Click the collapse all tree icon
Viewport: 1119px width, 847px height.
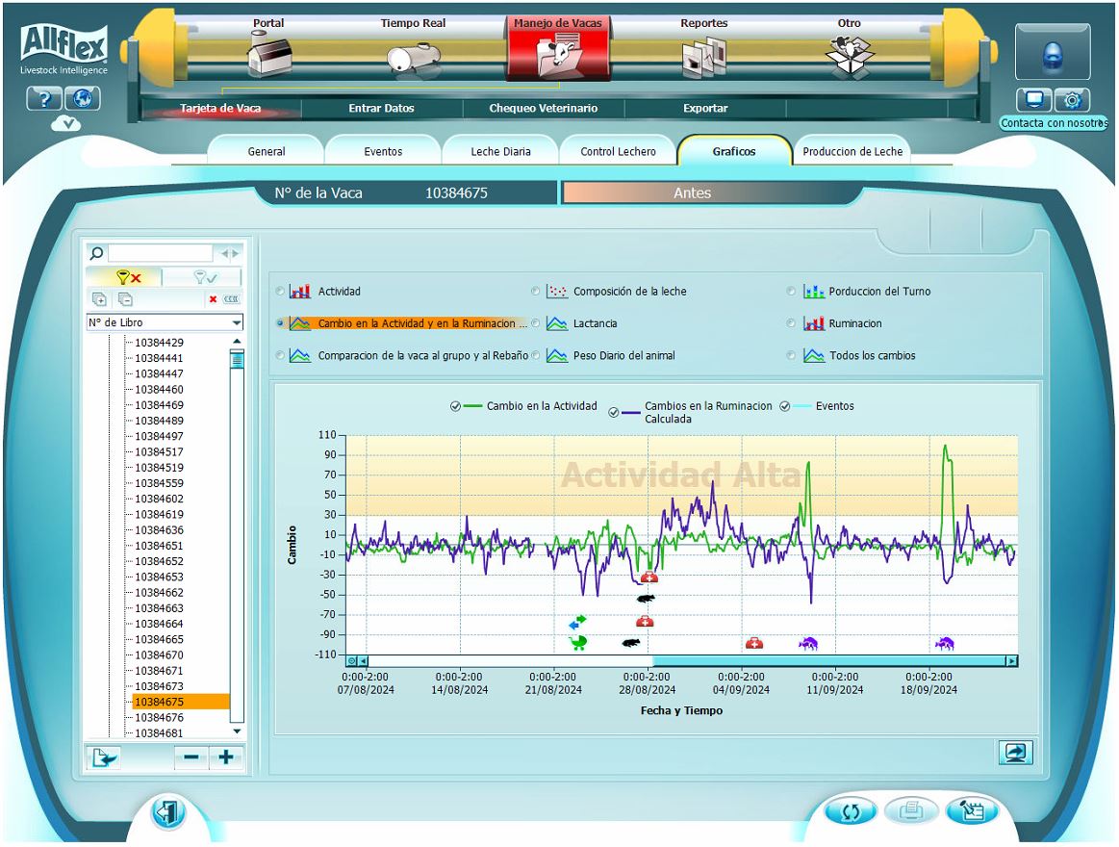(x=126, y=299)
